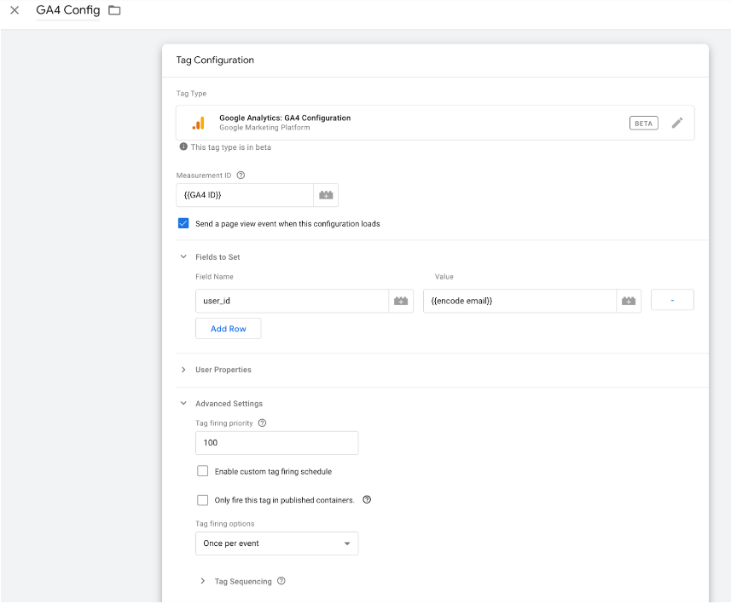Open variable picker for encode email value
The height and width of the screenshot is (604, 731).
(x=629, y=301)
